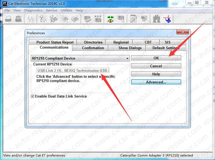
Task: Click the Help button in Preferences
Action: coord(156,74)
